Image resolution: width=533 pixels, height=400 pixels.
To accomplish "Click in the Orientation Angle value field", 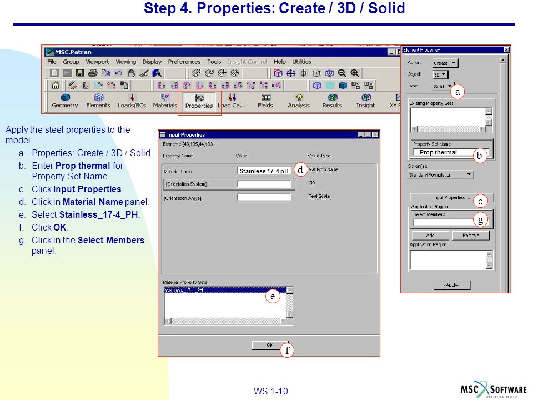I will point(264,198).
